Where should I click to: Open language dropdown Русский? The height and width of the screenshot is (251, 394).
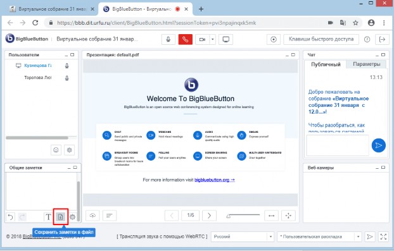coord(242,236)
